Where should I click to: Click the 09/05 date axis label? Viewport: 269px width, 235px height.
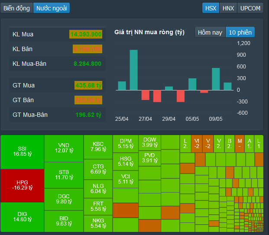216,119
